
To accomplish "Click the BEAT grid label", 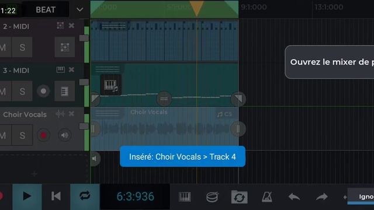I will tap(46, 10).
